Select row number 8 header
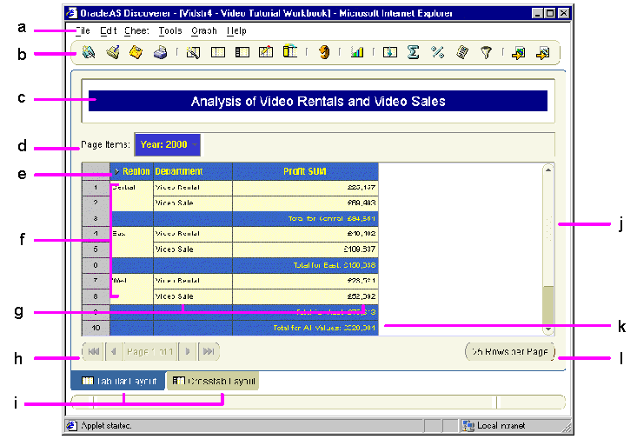637x439 pixels. 96,296
